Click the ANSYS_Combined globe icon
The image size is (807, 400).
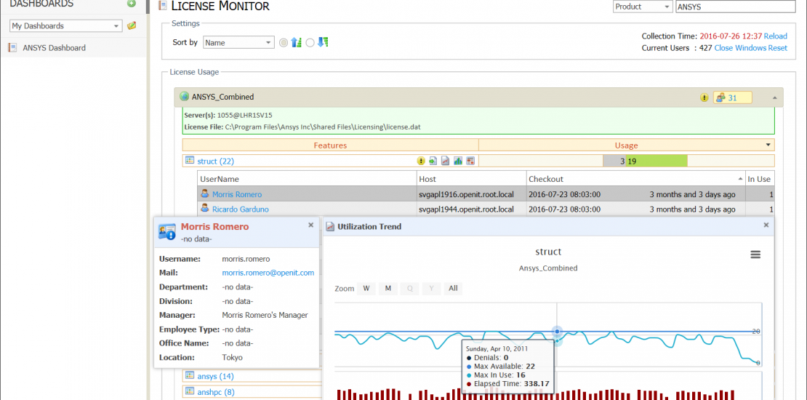click(x=185, y=97)
